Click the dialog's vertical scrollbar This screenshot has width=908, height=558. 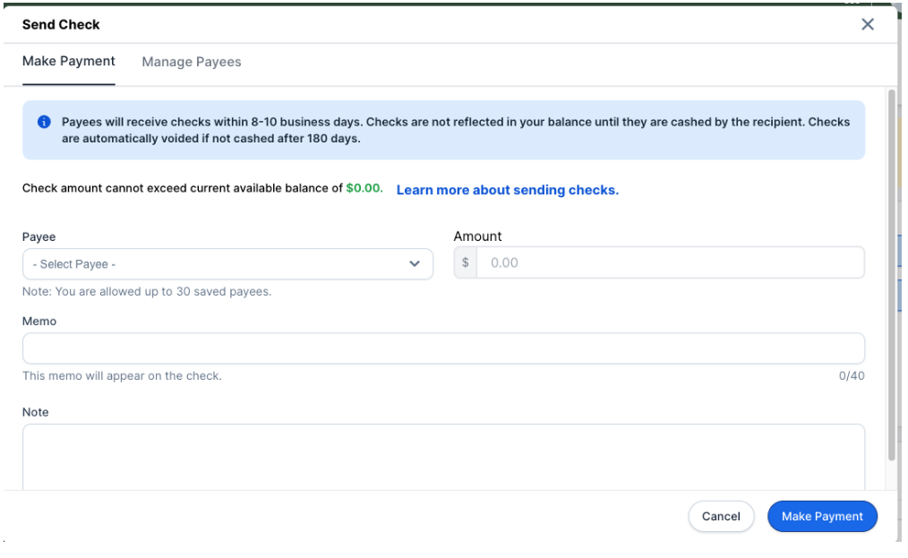click(891, 269)
